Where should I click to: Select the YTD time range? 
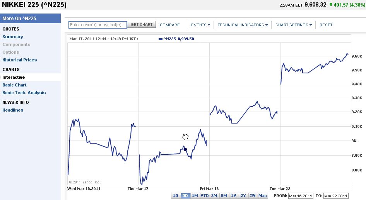point(205,196)
